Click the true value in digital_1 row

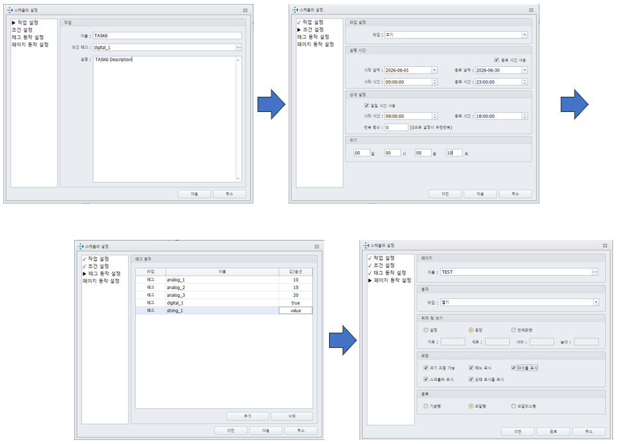(x=295, y=303)
